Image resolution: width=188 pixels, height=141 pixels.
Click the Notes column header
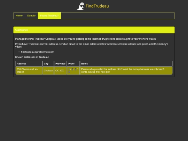(x=126, y=64)
